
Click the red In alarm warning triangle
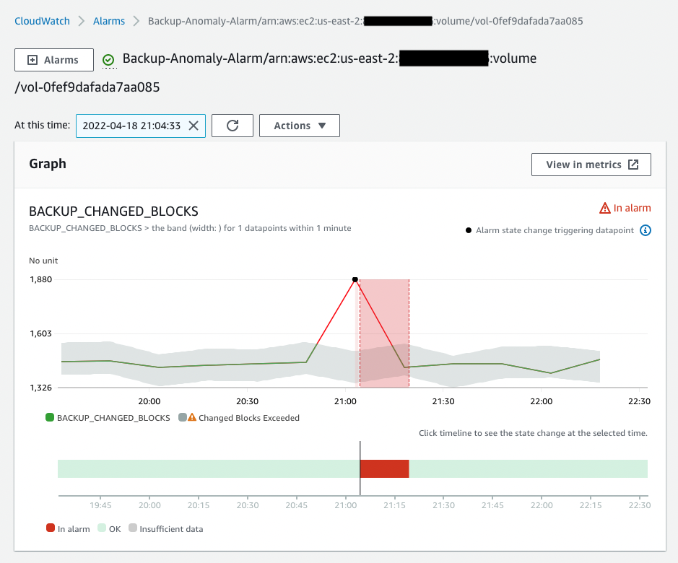click(605, 206)
